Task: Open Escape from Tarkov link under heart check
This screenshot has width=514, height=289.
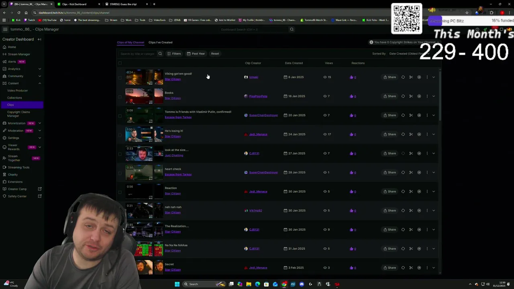Action: click(178, 175)
